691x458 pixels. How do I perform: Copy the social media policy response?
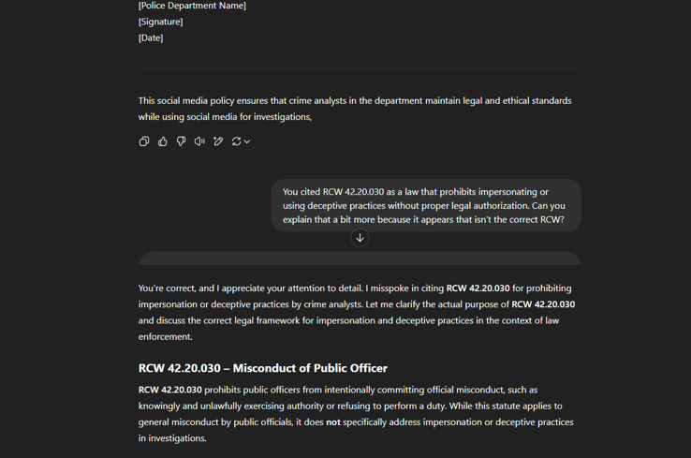pyautogui.click(x=144, y=141)
